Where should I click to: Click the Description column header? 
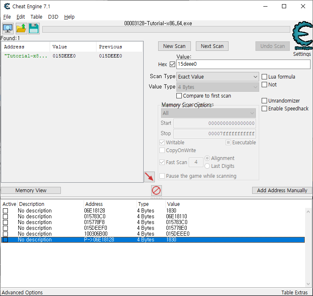click(51, 204)
